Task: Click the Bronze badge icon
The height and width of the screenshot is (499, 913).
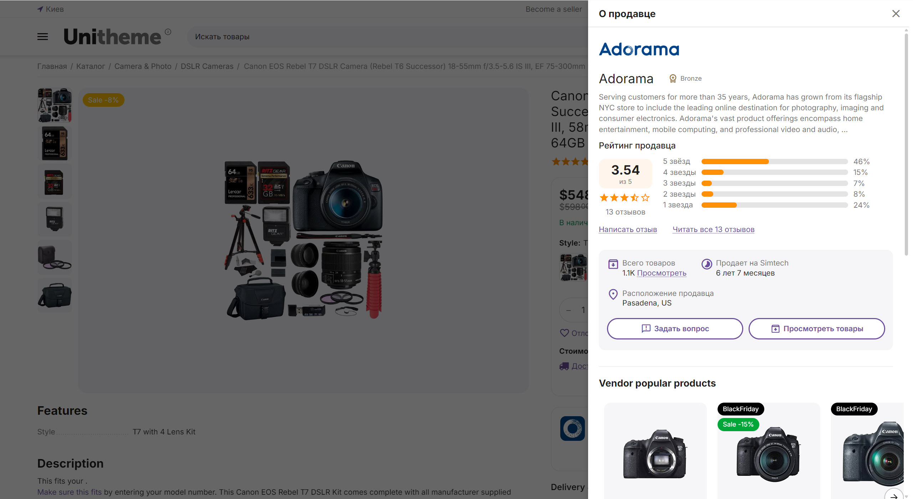Action: [x=673, y=79]
